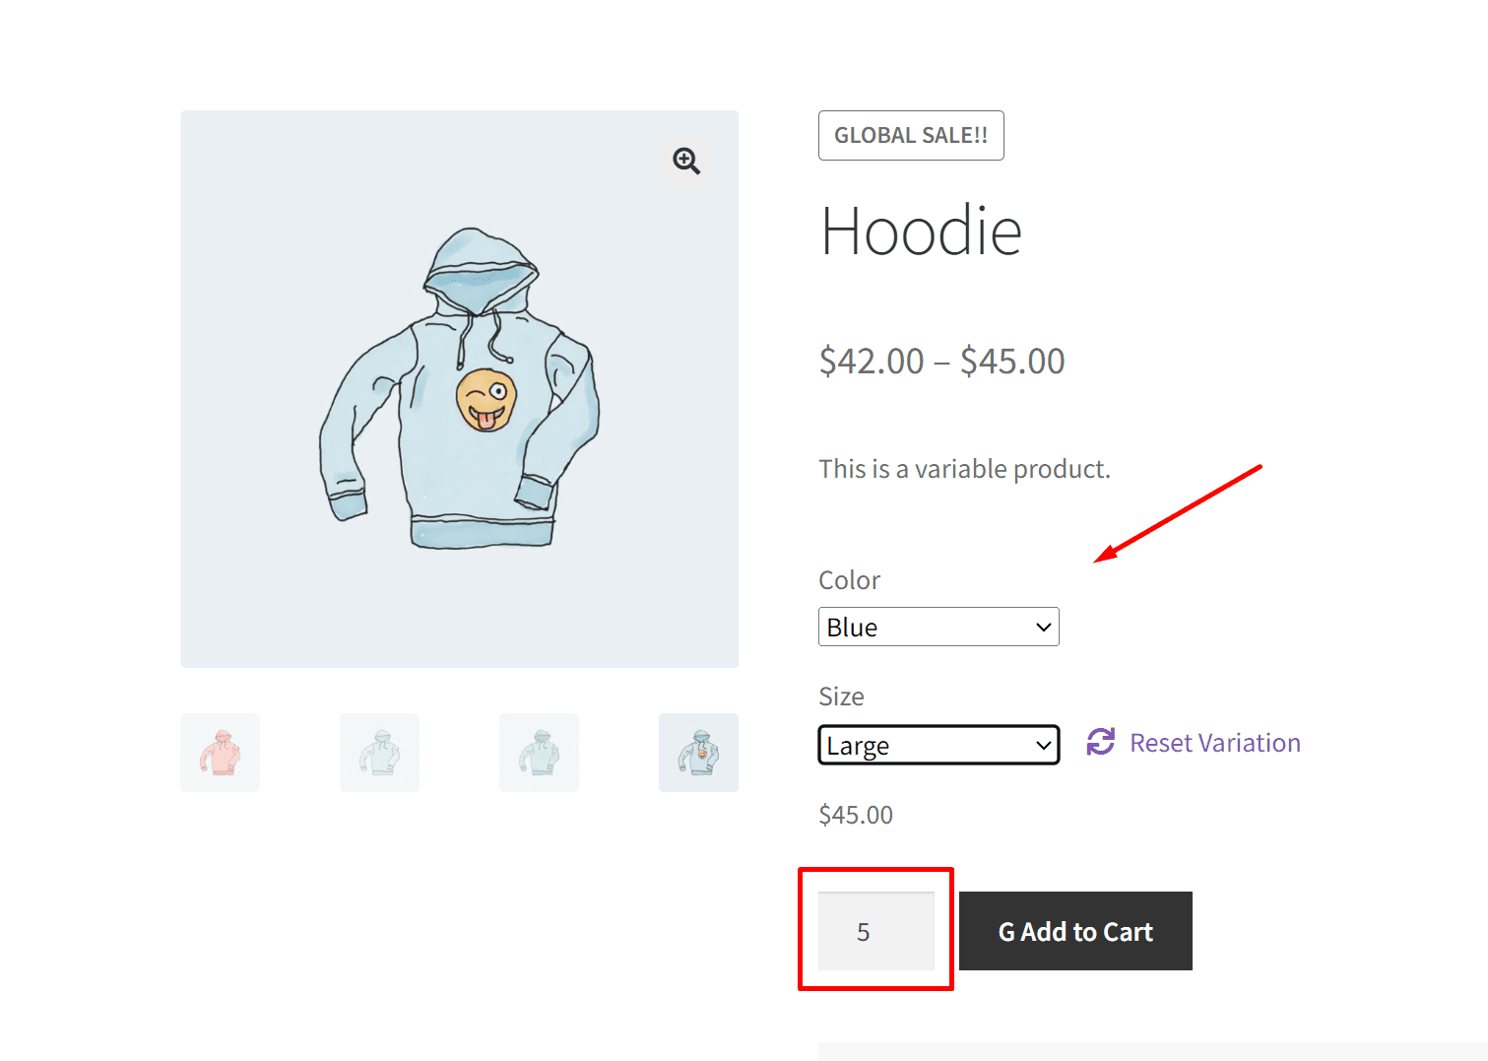The height and width of the screenshot is (1061, 1488).
Task: Open the Color dropdown showing Blue
Action: (938, 627)
